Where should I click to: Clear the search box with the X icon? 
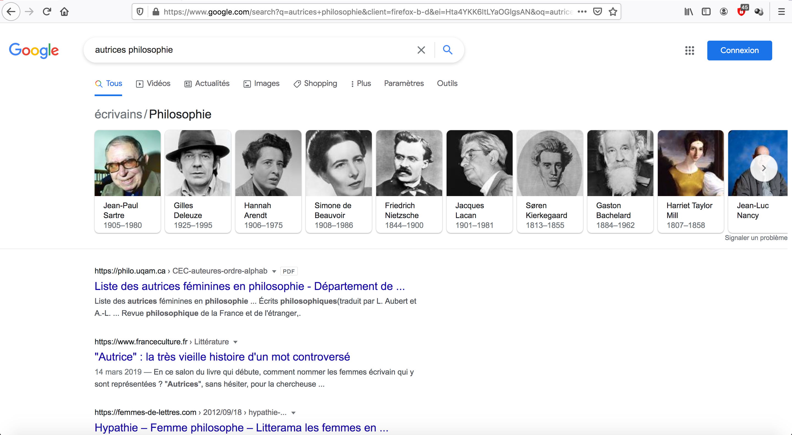(x=421, y=50)
